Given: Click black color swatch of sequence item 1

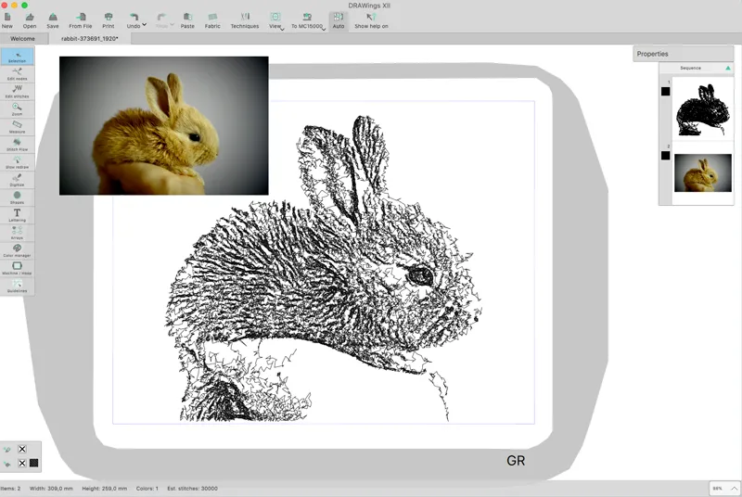Looking at the screenshot, I should [x=665, y=91].
